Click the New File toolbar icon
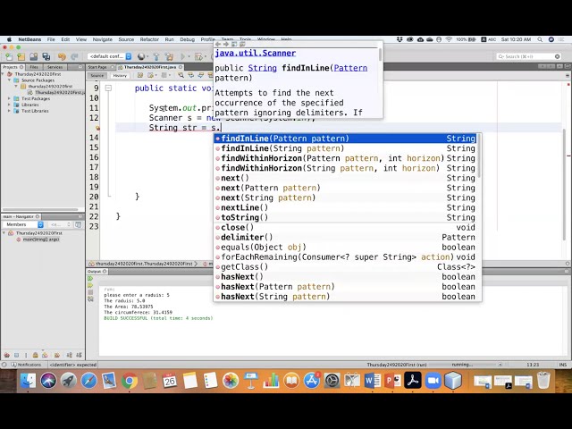Image resolution: width=572 pixels, height=429 pixels. pos(9,56)
